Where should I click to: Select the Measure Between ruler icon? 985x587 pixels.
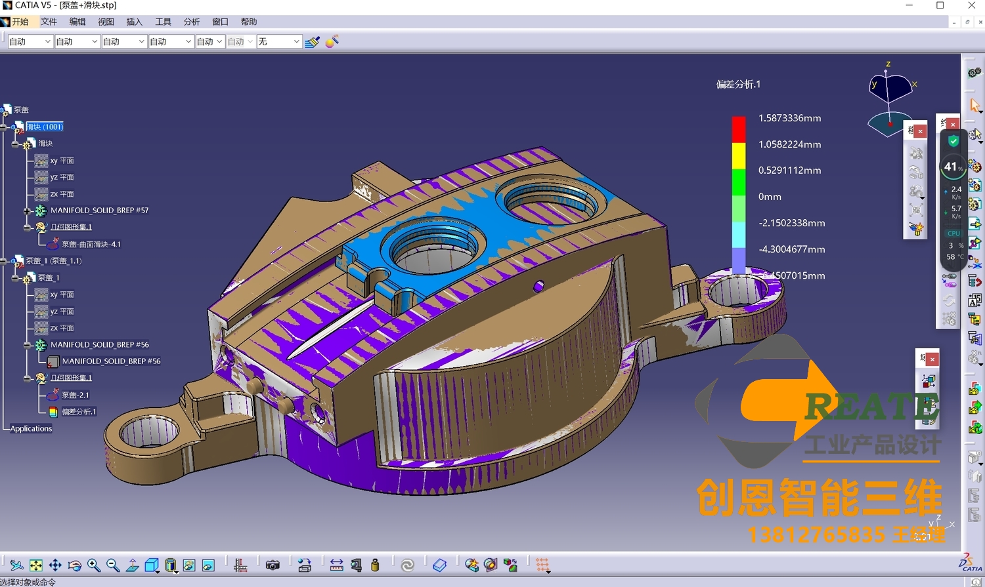point(336,565)
